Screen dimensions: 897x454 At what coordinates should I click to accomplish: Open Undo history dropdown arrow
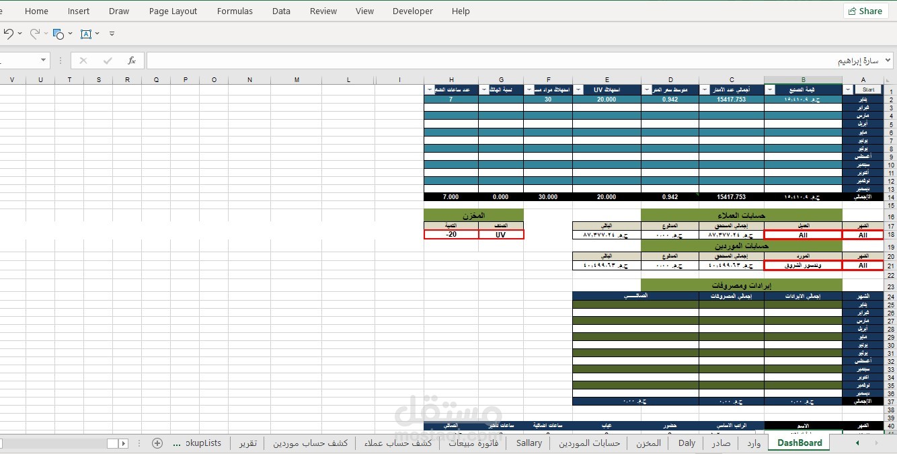[x=20, y=33]
